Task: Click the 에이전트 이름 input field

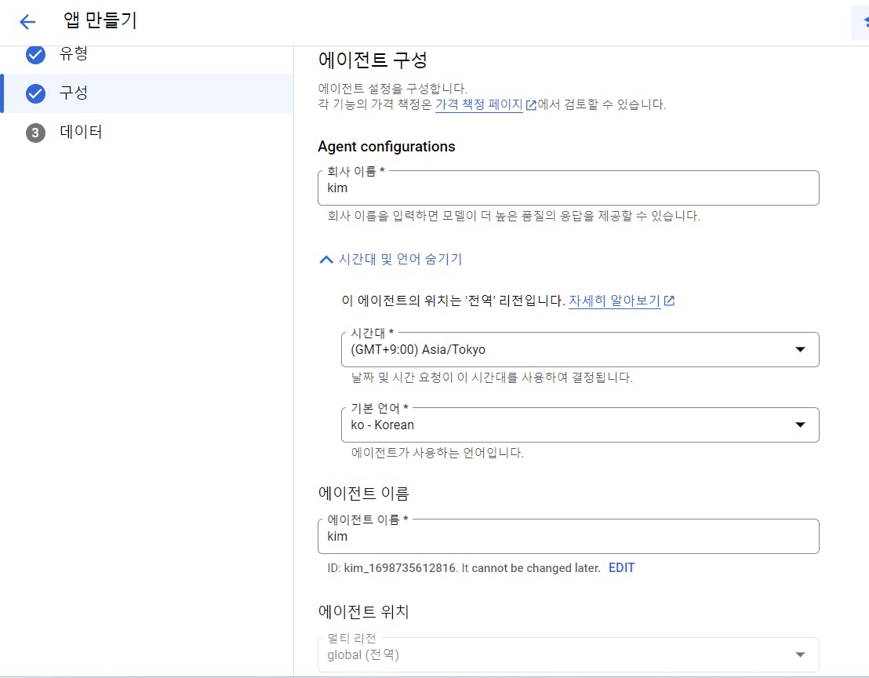Action: pyautogui.click(x=568, y=536)
